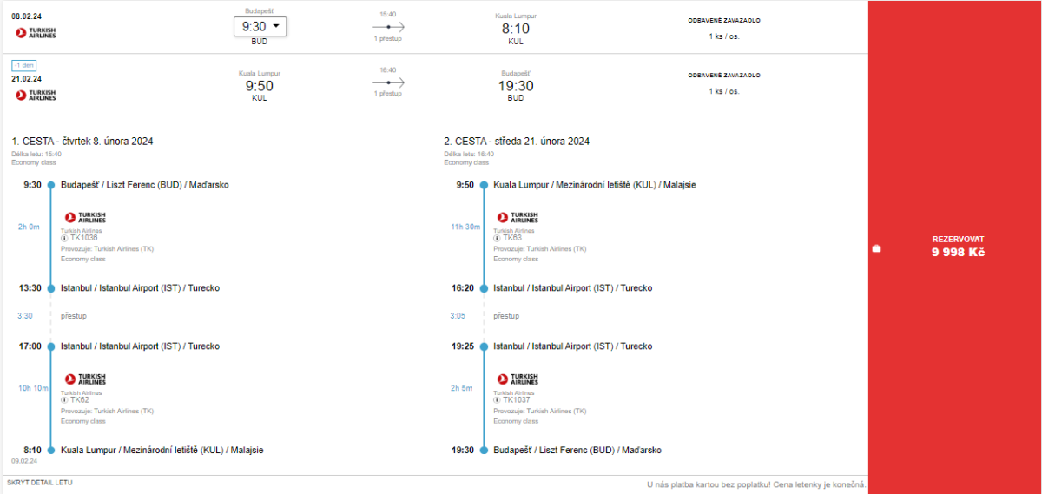Viewport: 1042px width, 494px height.
Task: Click the info icon beside flight TK1038
Action: 64,238
